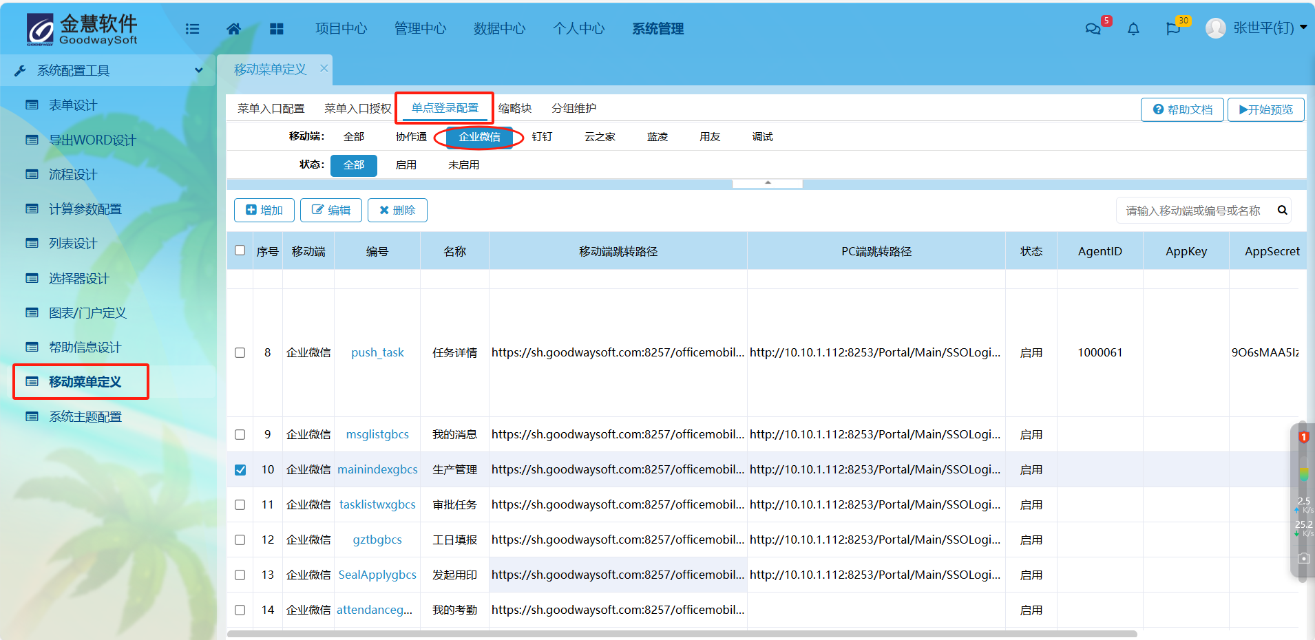
Task: Filter status by 启用
Action: tap(406, 165)
